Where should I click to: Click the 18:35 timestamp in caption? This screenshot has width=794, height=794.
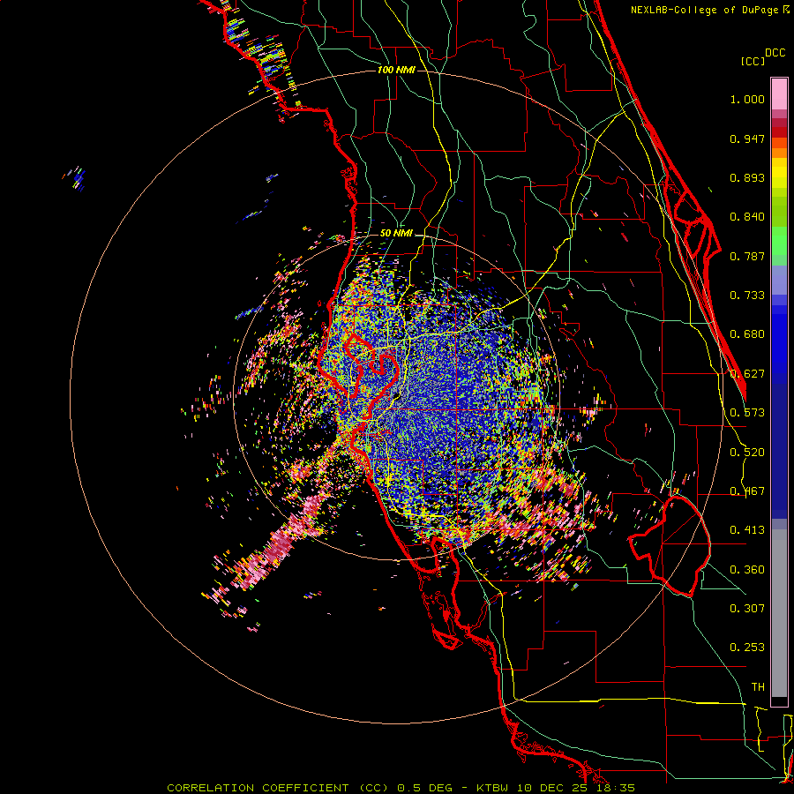615,788
